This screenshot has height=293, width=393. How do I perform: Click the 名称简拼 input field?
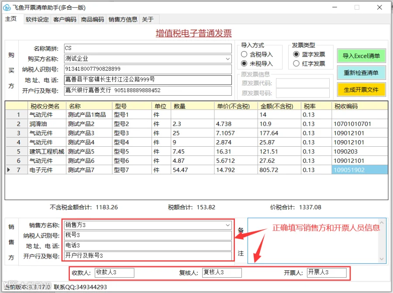[x=148, y=48]
